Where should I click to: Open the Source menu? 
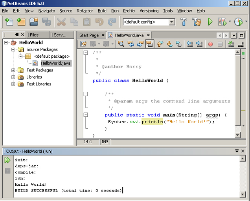[x=66, y=11]
